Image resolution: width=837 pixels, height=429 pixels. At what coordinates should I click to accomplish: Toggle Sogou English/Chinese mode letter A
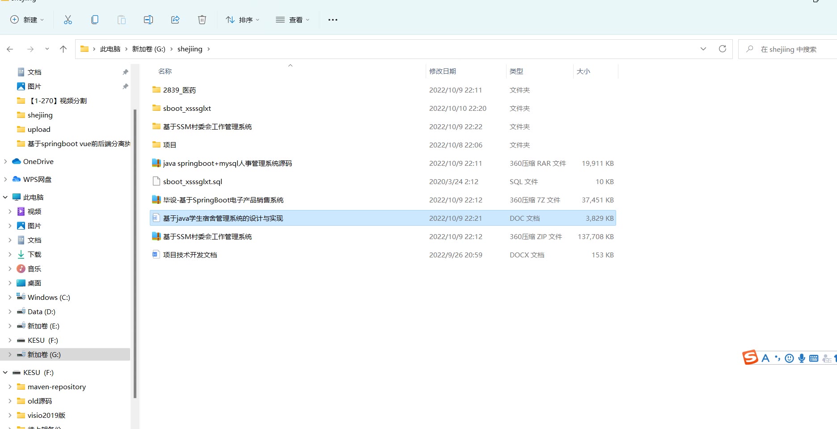coord(765,358)
